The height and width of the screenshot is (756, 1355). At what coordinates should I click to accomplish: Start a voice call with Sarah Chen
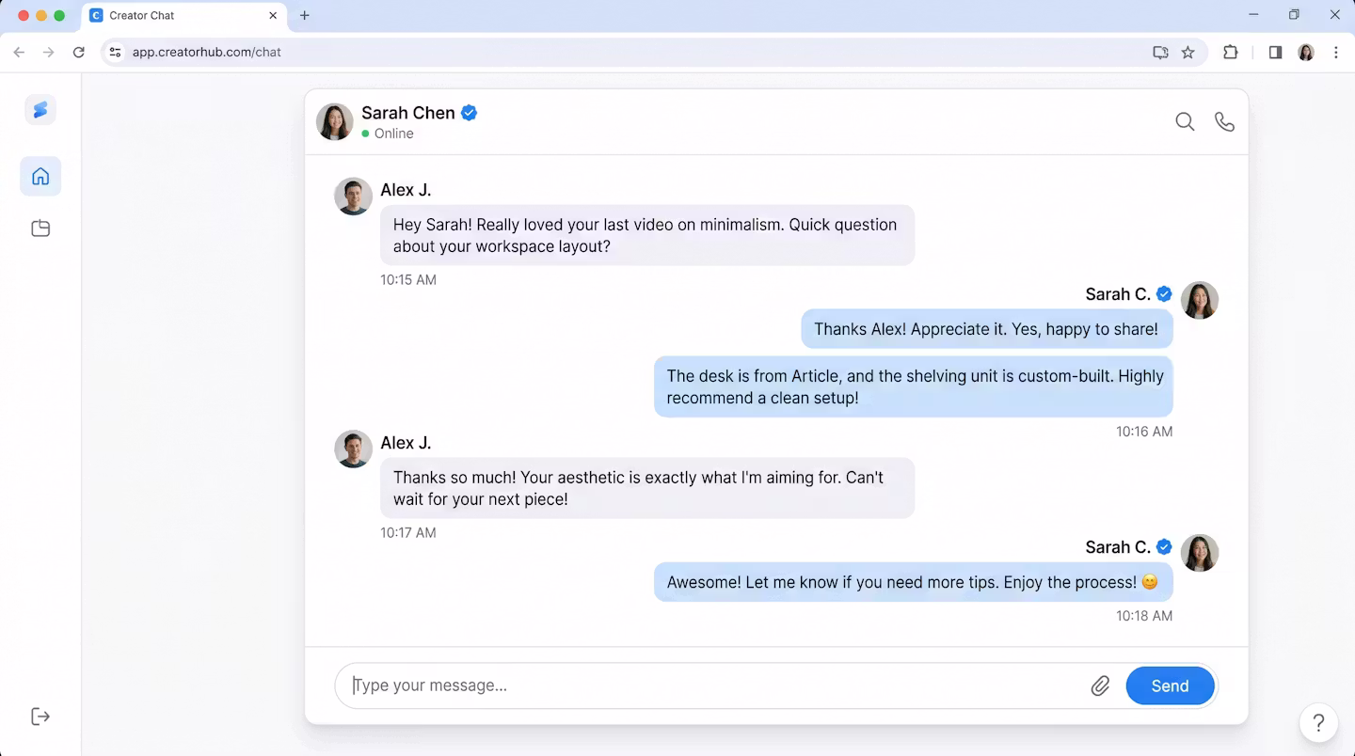click(x=1224, y=122)
